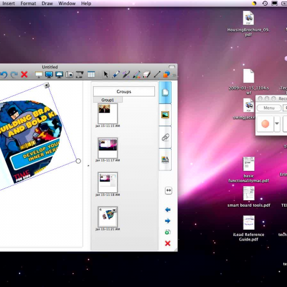Select the Eraser tool
This screenshot has width=287, height=287.
click(147, 75)
